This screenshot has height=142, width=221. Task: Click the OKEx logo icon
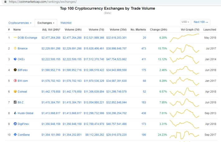(x=15, y=59)
